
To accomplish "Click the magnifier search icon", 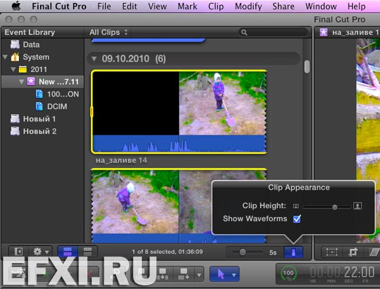I will [x=244, y=32].
